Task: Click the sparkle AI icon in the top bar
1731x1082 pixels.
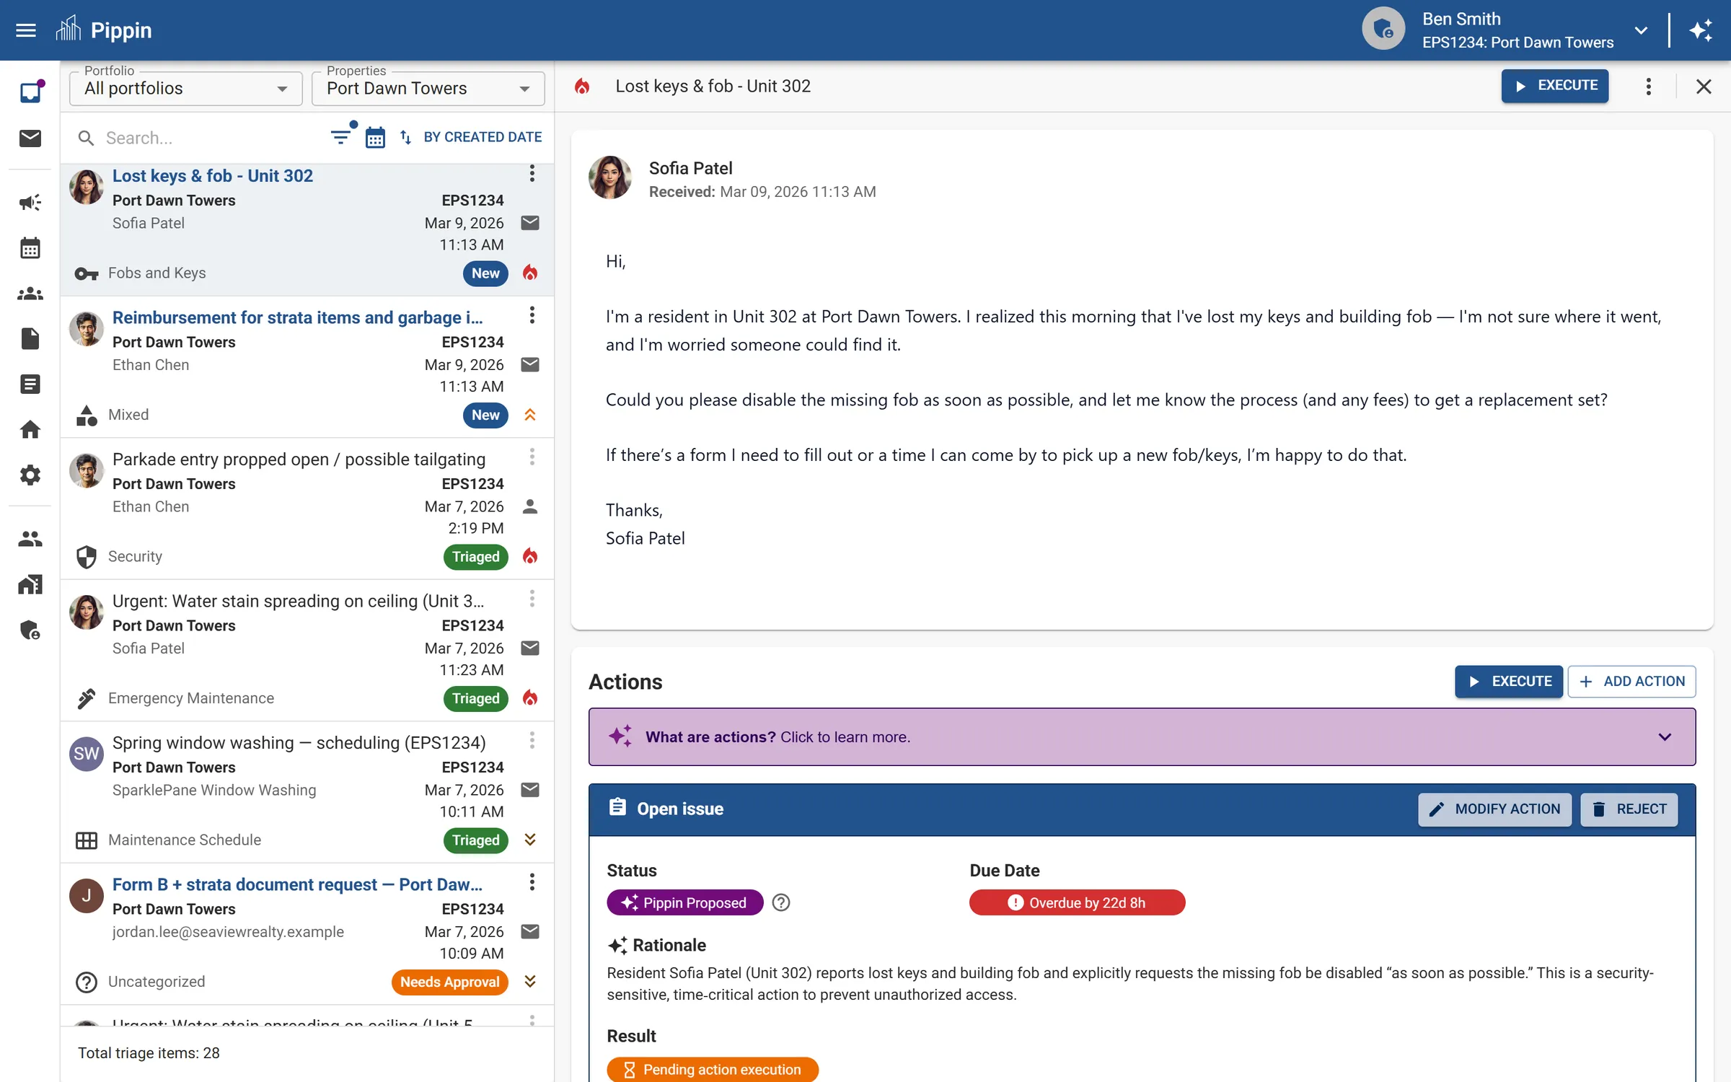Action: click(x=1702, y=30)
